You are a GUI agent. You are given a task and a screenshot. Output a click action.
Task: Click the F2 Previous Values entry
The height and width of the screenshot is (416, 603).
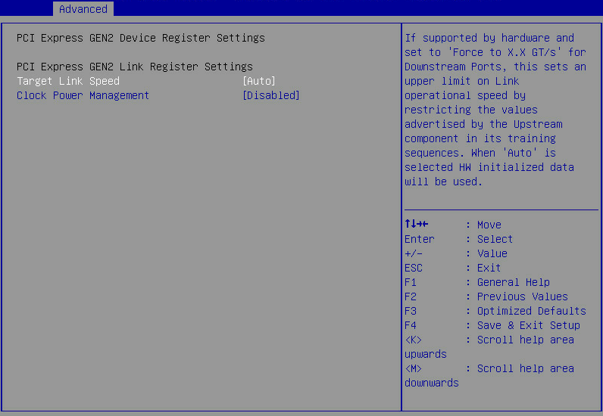pyautogui.click(x=486, y=296)
